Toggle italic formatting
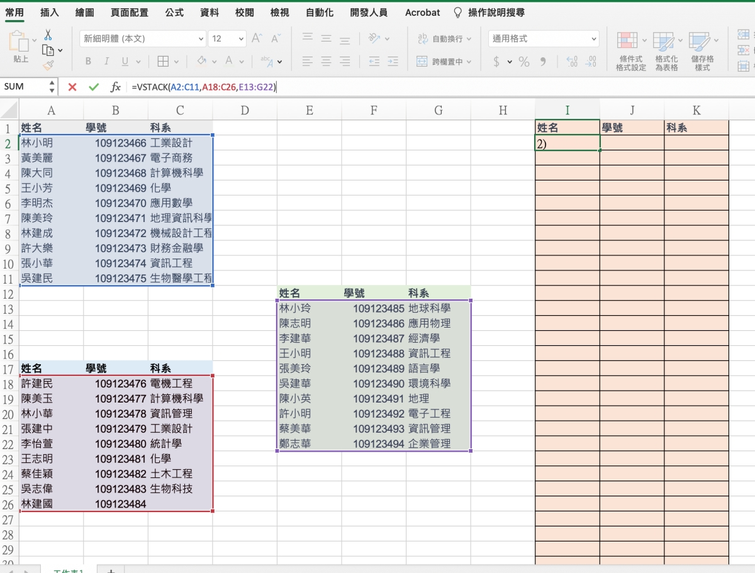The image size is (755, 573). click(106, 62)
